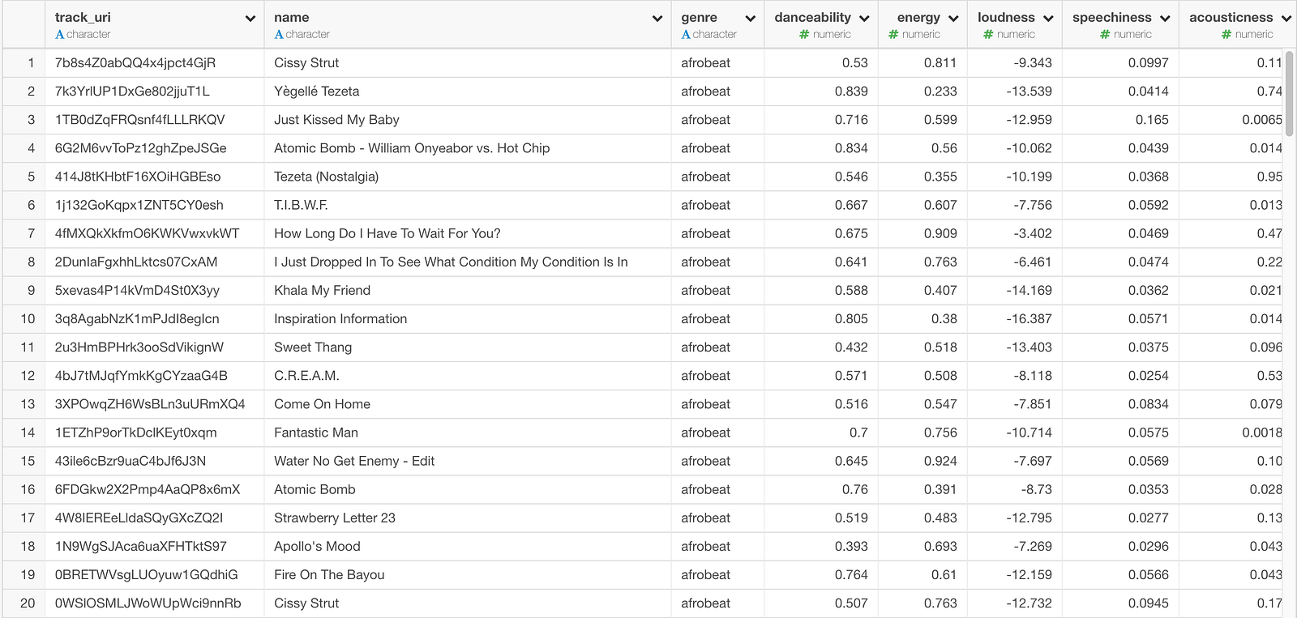Click the character type icon under name
1297x618 pixels.
click(x=279, y=35)
